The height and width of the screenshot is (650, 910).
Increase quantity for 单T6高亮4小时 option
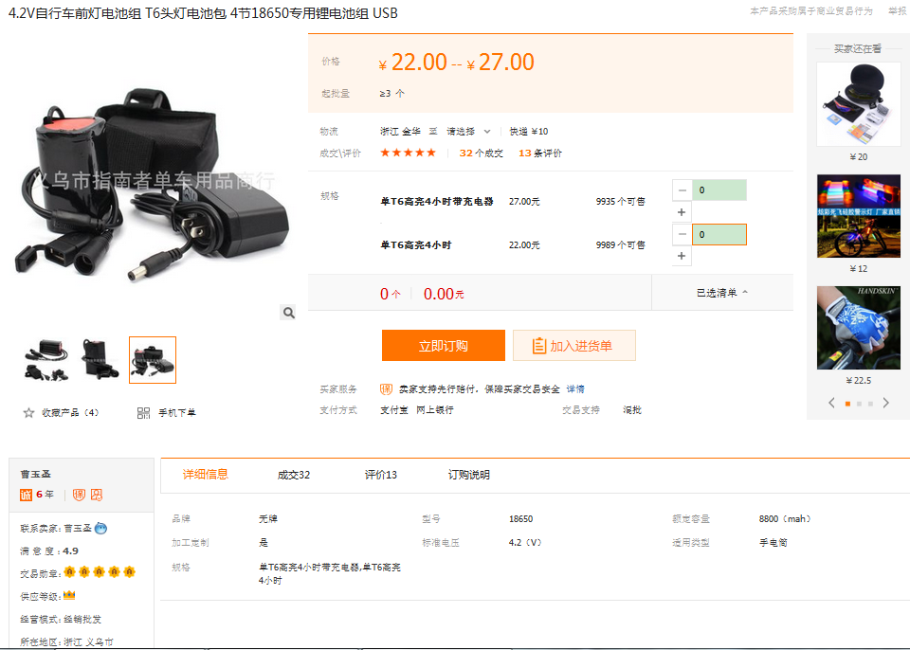coord(682,256)
